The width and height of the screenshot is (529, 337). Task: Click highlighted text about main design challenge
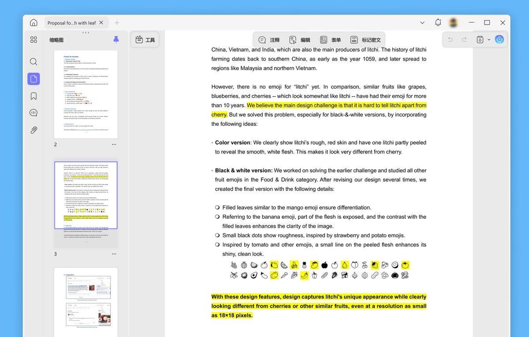[x=319, y=110]
